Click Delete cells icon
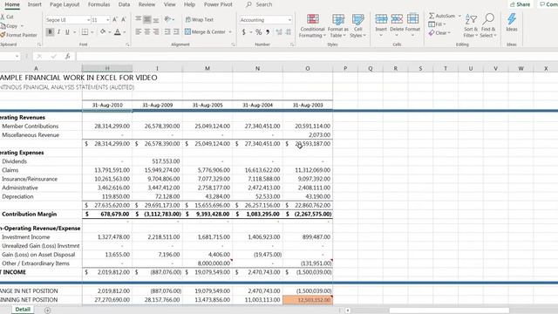This screenshot has height=314, width=558. pyautogui.click(x=397, y=19)
